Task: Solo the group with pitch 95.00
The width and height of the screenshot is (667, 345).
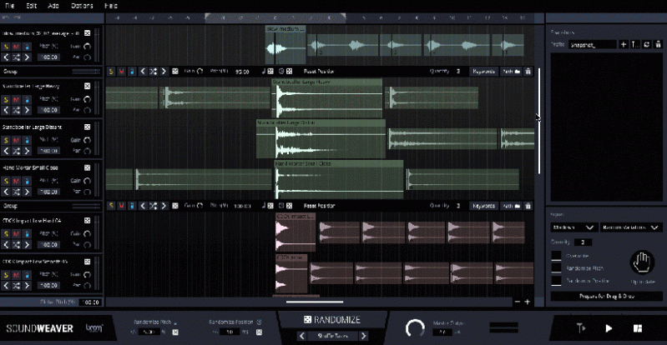Action: point(112,72)
